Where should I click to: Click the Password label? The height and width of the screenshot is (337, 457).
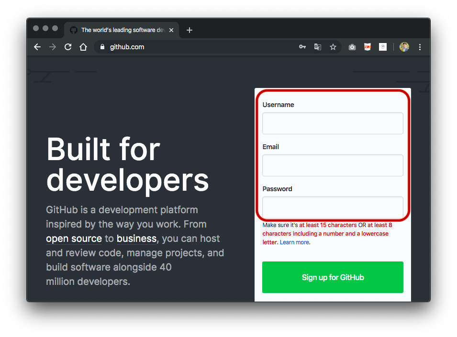point(277,189)
